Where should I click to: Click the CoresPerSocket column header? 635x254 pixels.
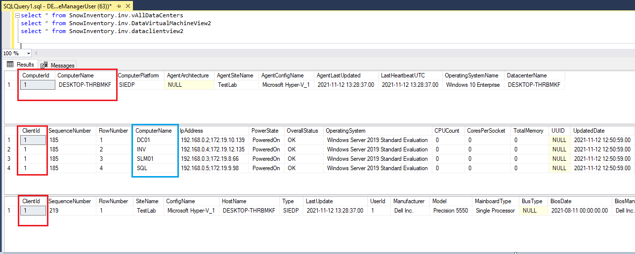click(488, 131)
